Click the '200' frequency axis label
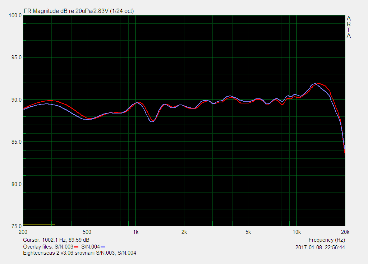The image size is (368, 264). pos(23,232)
